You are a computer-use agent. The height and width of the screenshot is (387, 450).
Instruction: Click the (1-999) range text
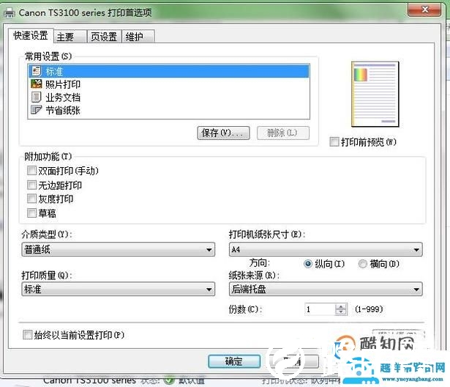[369, 309]
